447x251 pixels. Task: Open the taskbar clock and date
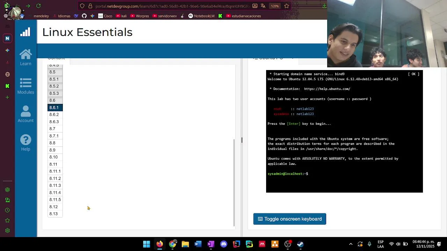pyautogui.click(x=423, y=244)
